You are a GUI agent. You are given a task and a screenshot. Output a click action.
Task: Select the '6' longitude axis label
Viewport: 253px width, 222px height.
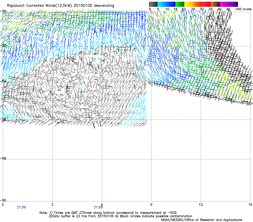(x=102, y=205)
